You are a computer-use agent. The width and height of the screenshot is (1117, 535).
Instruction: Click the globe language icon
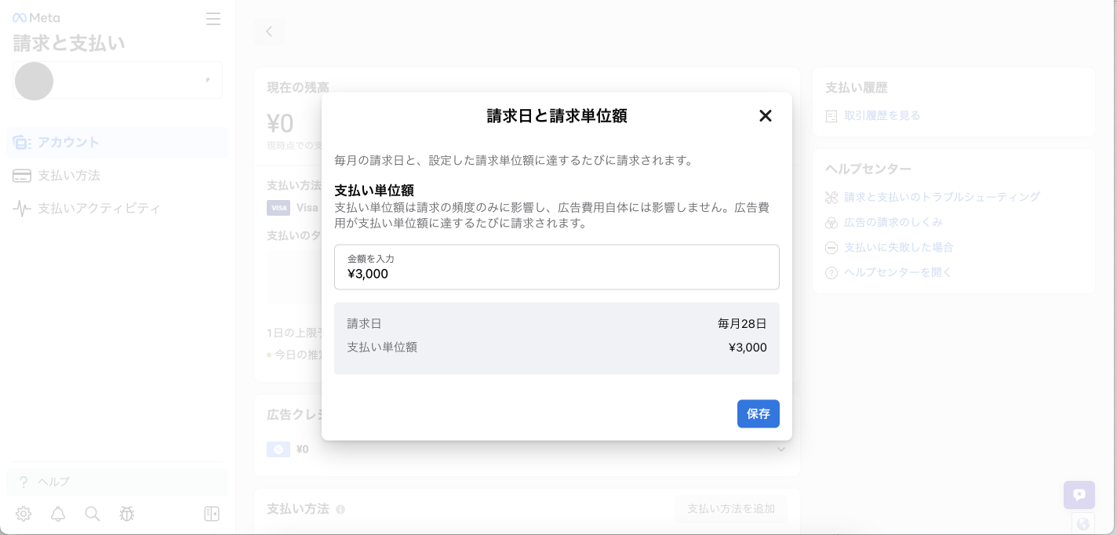pyautogui.click(x=1083, y=524)
